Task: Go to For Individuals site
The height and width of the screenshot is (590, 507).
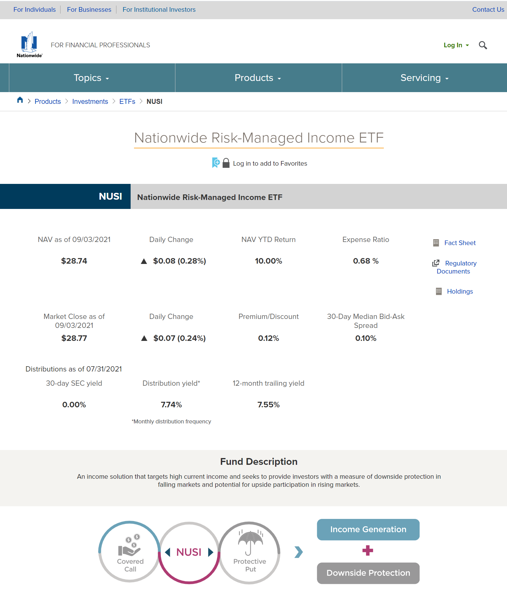Action: (x=35, y=10)
